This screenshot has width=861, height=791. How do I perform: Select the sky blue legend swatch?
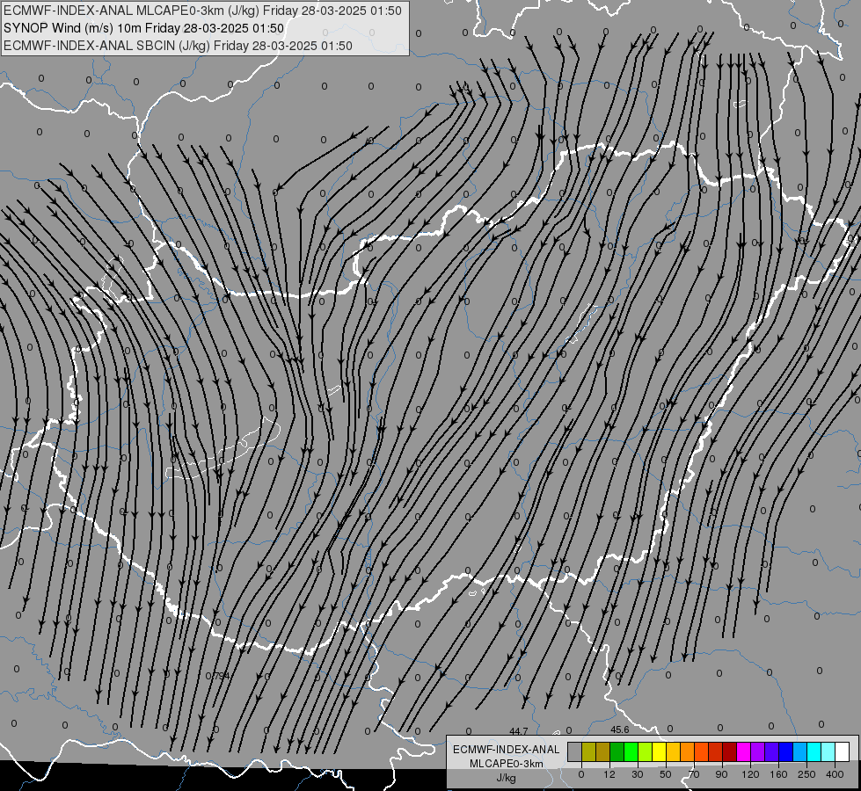[800, 751]
